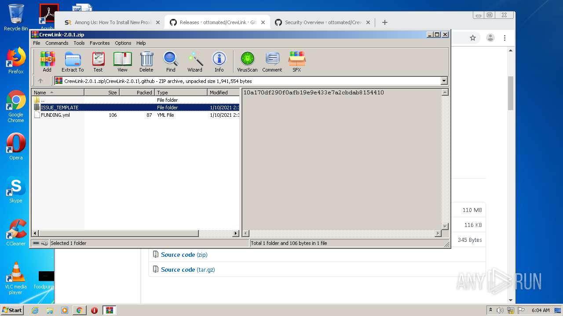This screenshot has width=563, height=316.
Task: Select the FUNDING.yml file
Action: [135, 115]
